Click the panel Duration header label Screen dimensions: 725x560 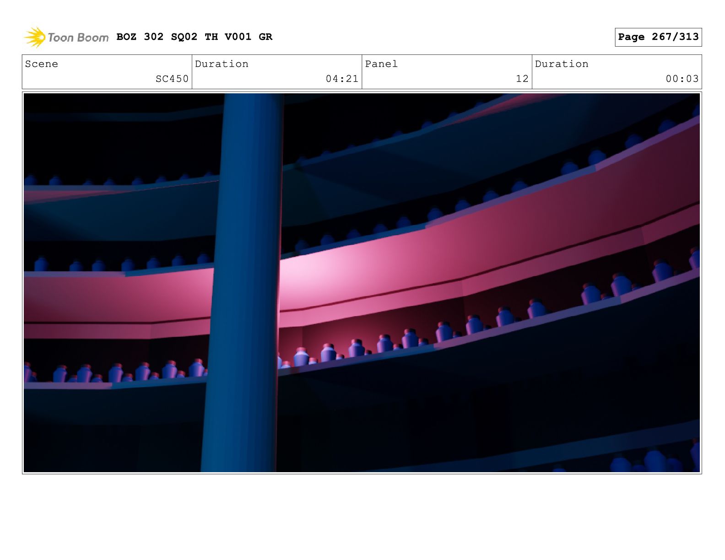pos(562,64)
